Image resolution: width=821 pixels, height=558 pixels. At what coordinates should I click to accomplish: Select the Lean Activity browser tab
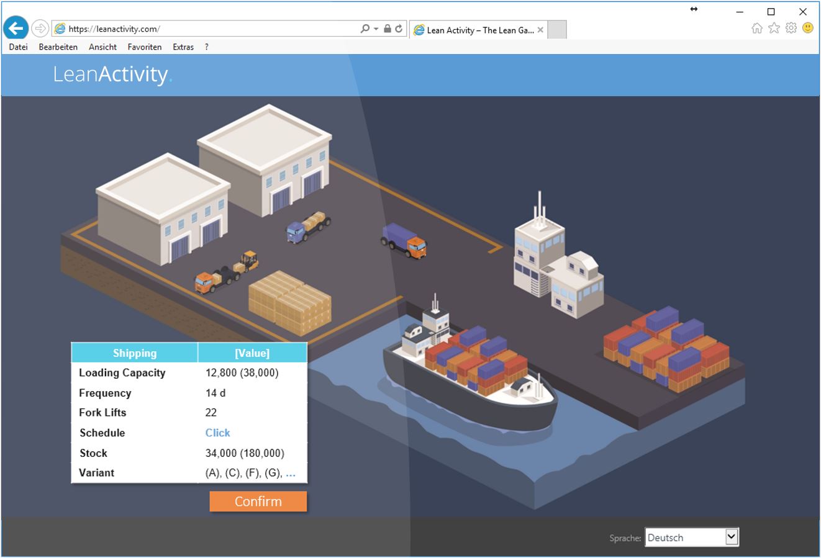479,30
